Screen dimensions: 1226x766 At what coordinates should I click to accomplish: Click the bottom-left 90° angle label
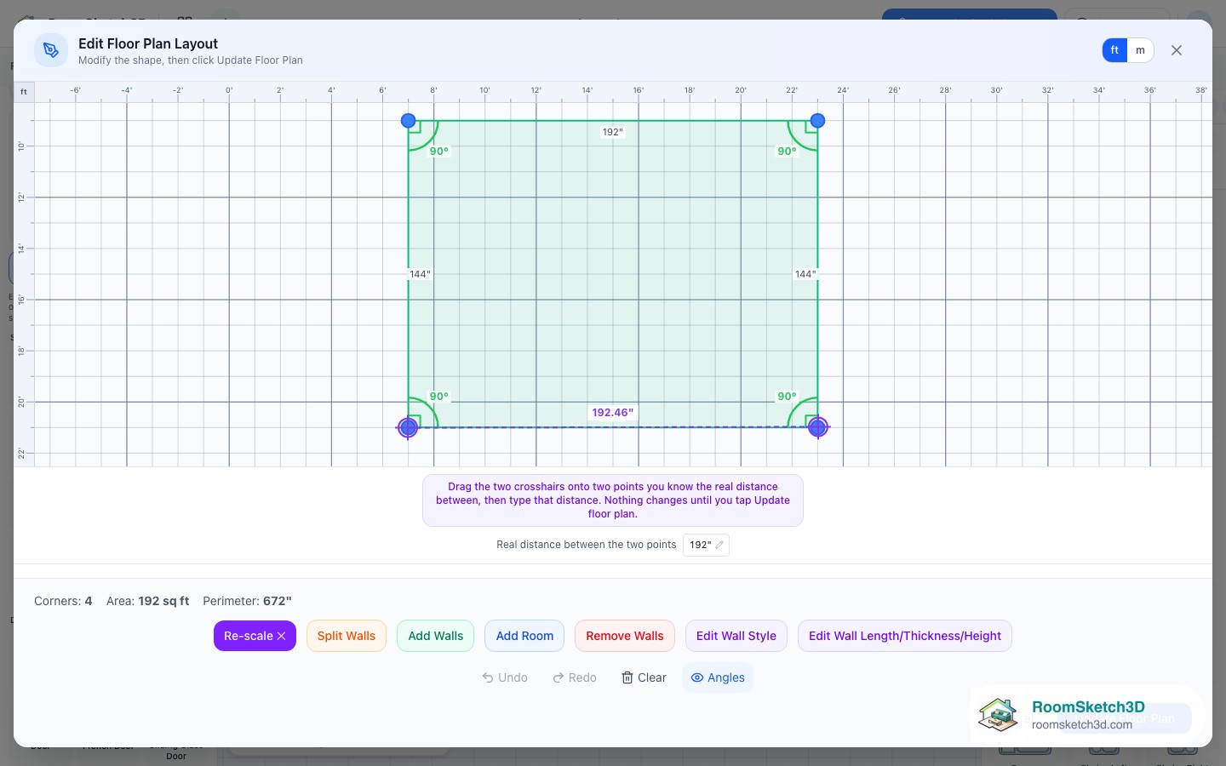pos(439,396)
